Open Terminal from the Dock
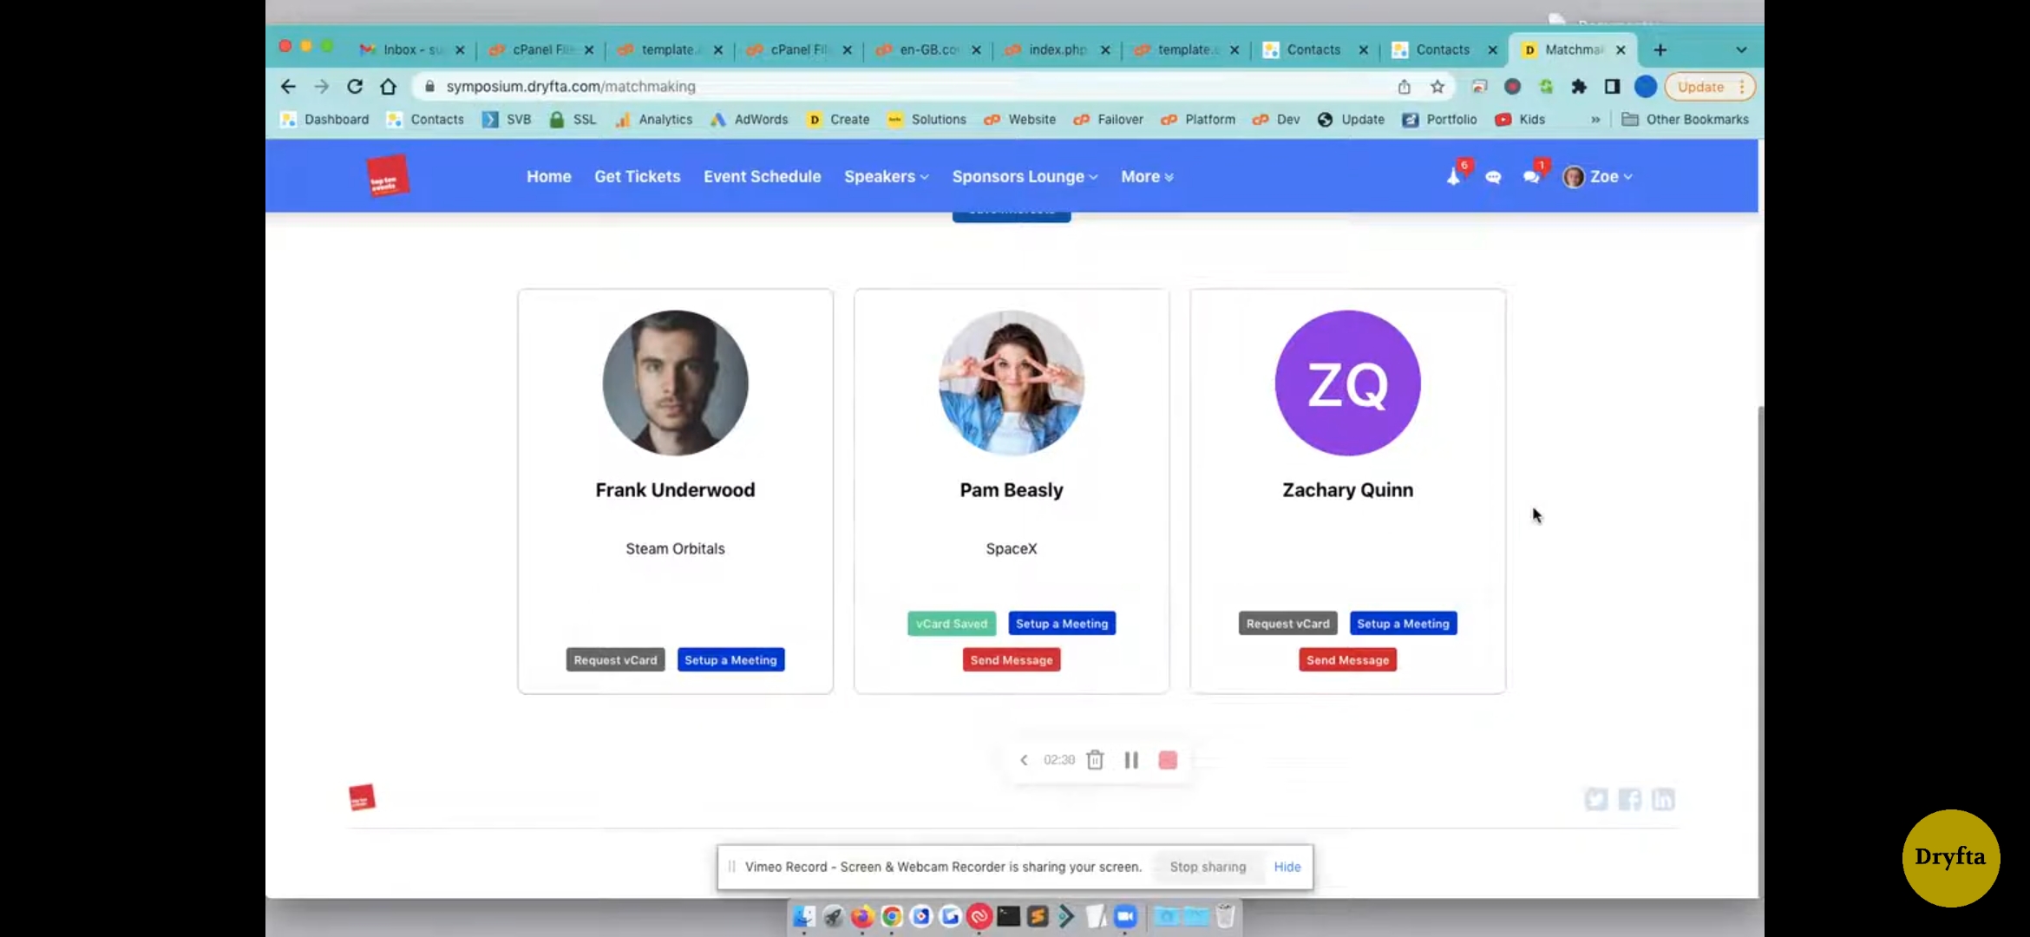2030x937 pixels. 1008,916
